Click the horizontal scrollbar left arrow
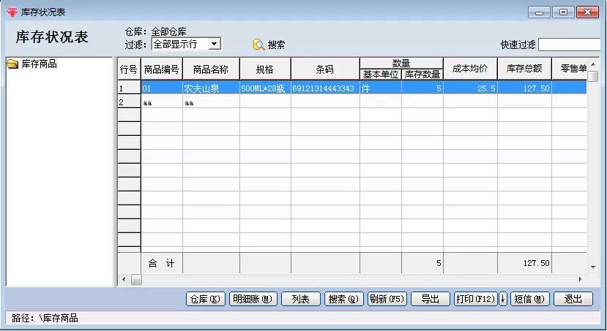 click(x=124, y=279)
